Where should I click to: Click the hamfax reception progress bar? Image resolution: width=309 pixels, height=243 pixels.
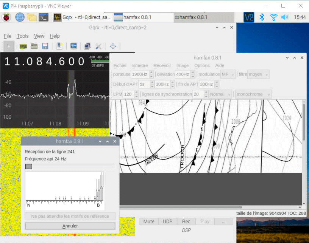click(x=70, y=167)
